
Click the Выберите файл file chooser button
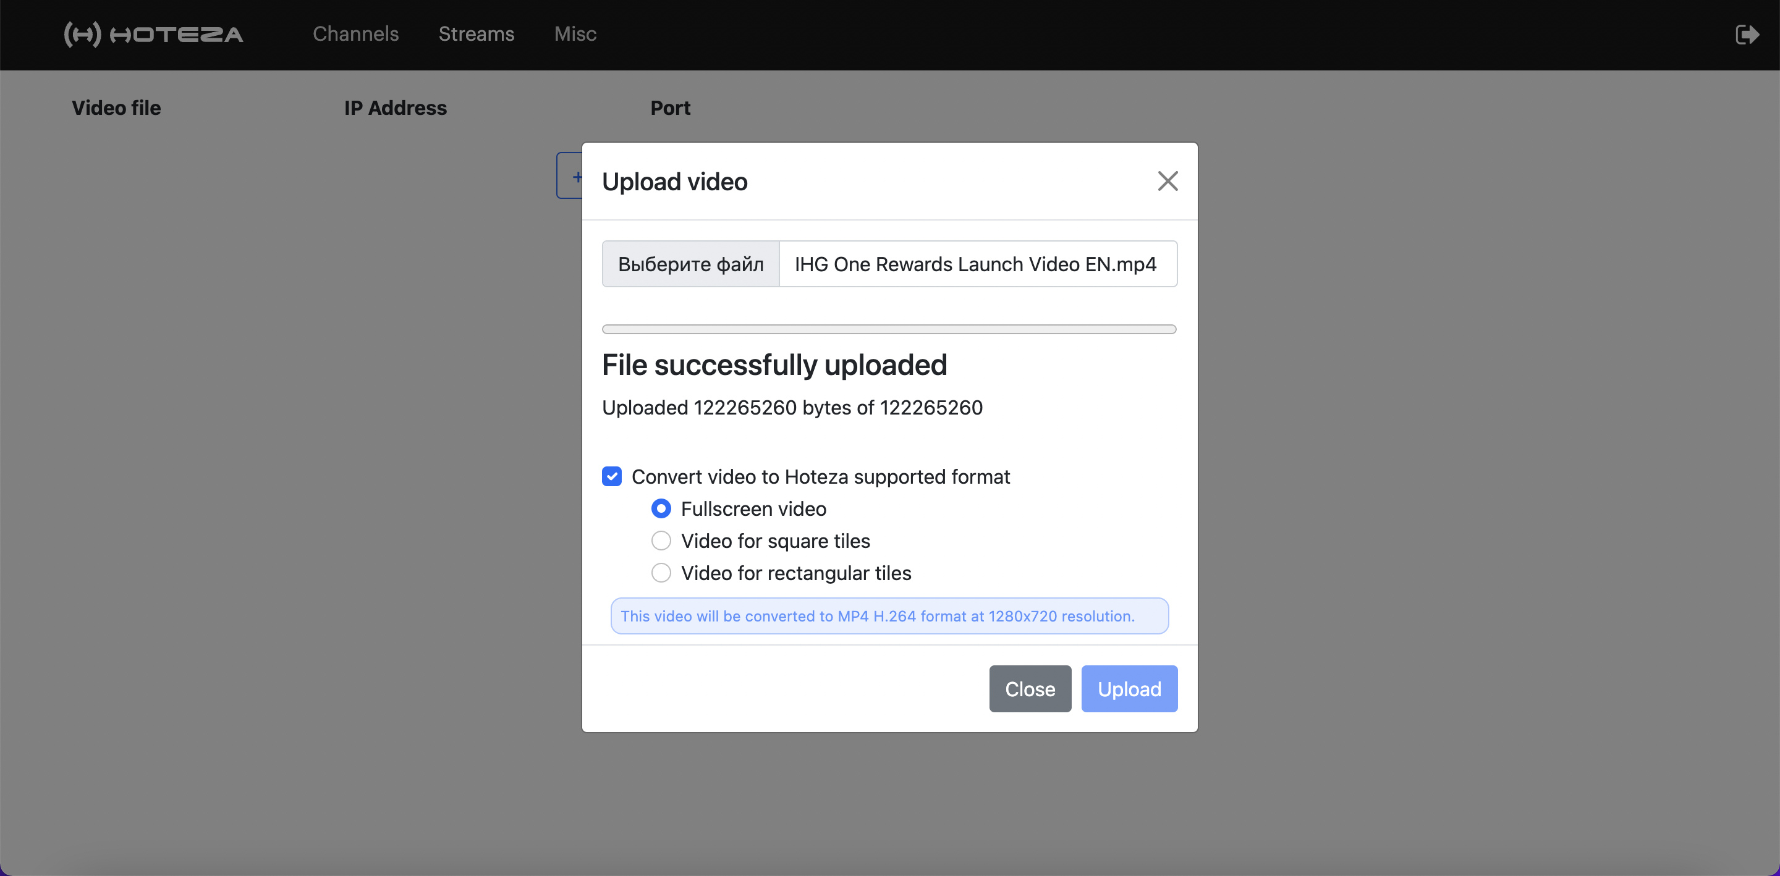(690, 264)
